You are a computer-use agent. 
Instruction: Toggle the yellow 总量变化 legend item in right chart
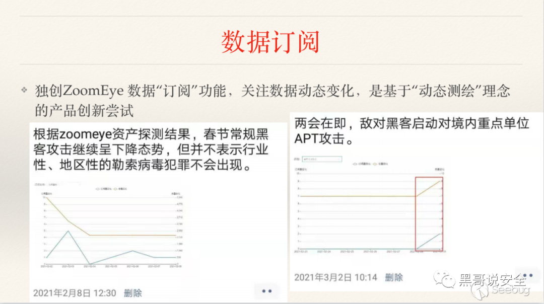380,164
